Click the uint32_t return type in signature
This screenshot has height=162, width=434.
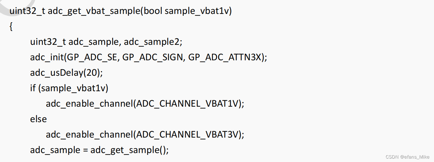27,11
